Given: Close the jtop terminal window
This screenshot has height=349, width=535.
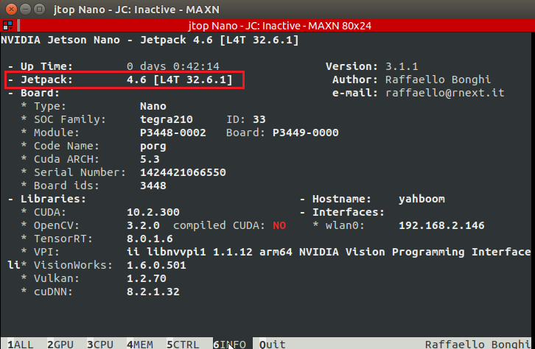Looking at the screenshot, I should (x=10, y=9).
